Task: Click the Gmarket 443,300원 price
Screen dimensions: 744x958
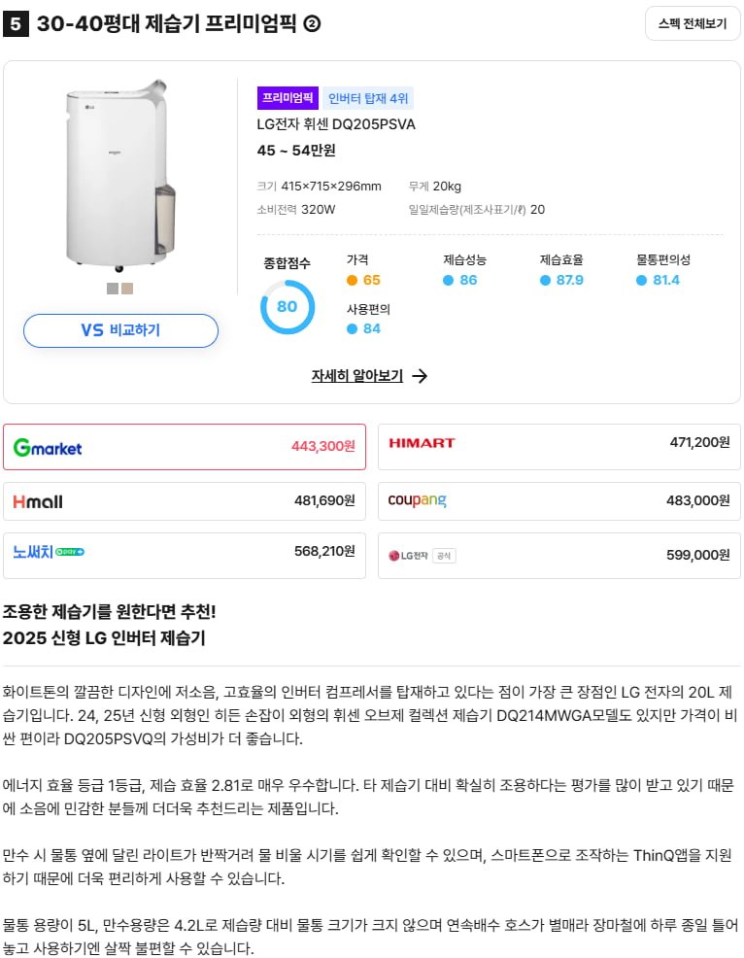Action: pyautogui.click(x=322, y=447)
